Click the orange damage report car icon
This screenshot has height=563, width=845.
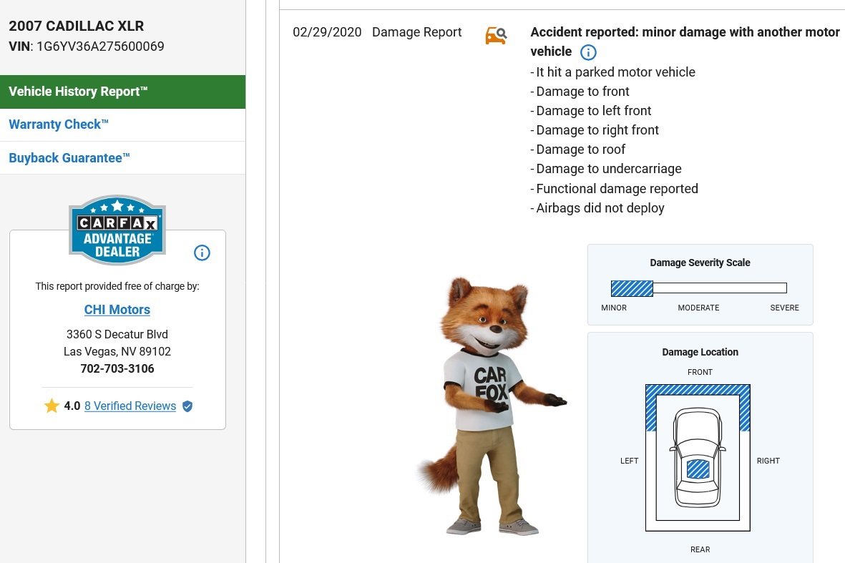click(496, 36)
